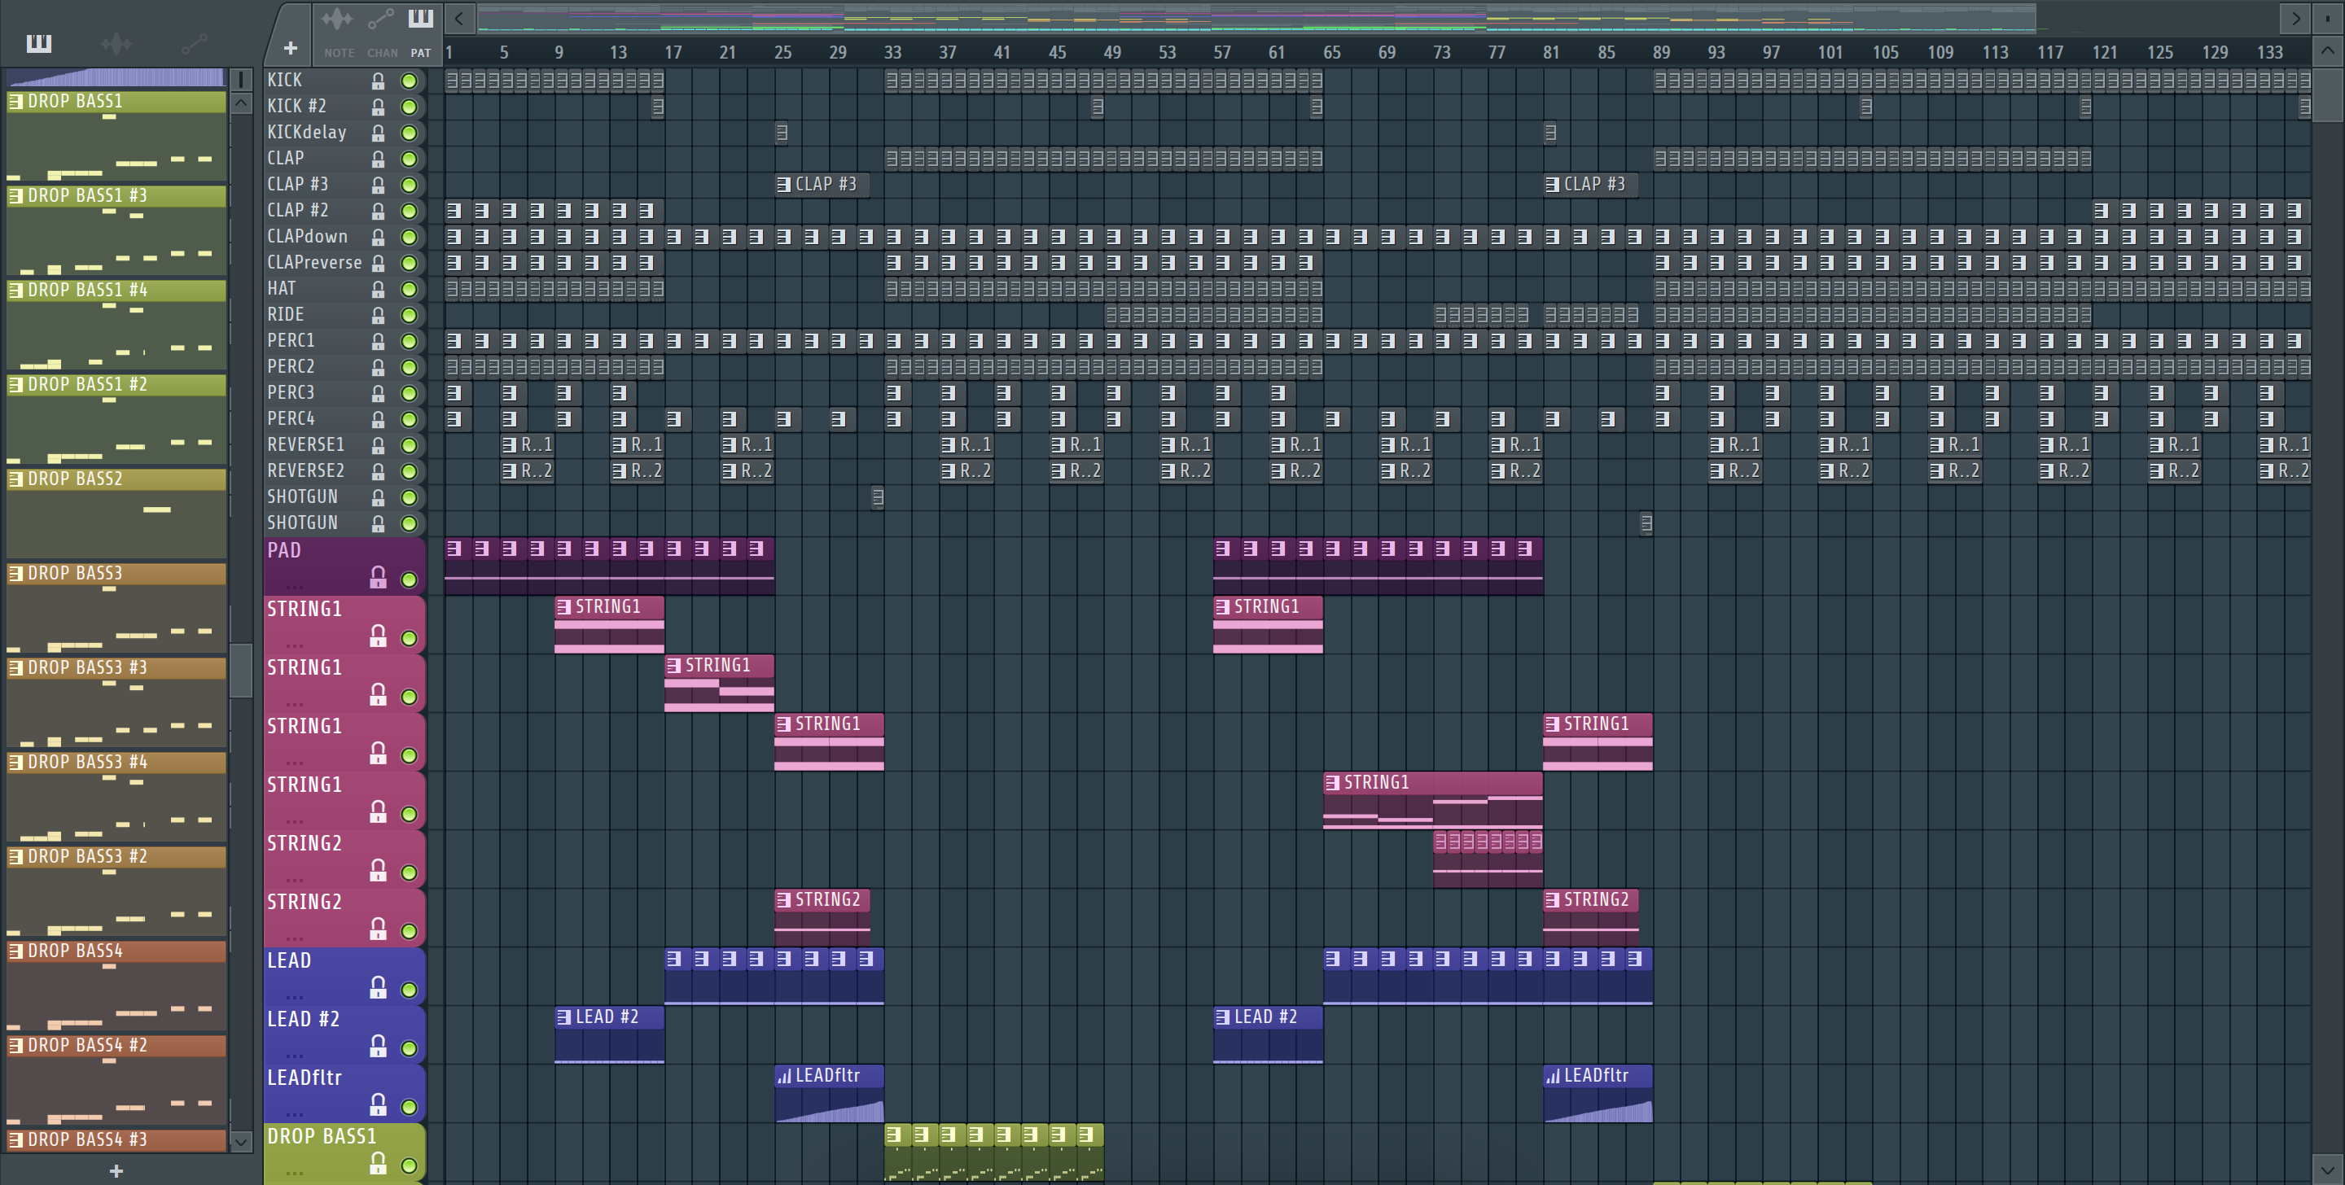This screenshot has height=1185, width=2345.
Task: Add new pattern with picker bottom plus
Action: click(x=116, y=1170)
